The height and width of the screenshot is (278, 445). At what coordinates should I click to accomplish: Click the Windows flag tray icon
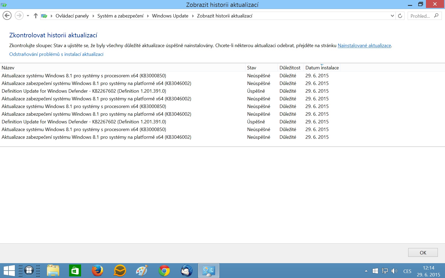click(375, 271)
